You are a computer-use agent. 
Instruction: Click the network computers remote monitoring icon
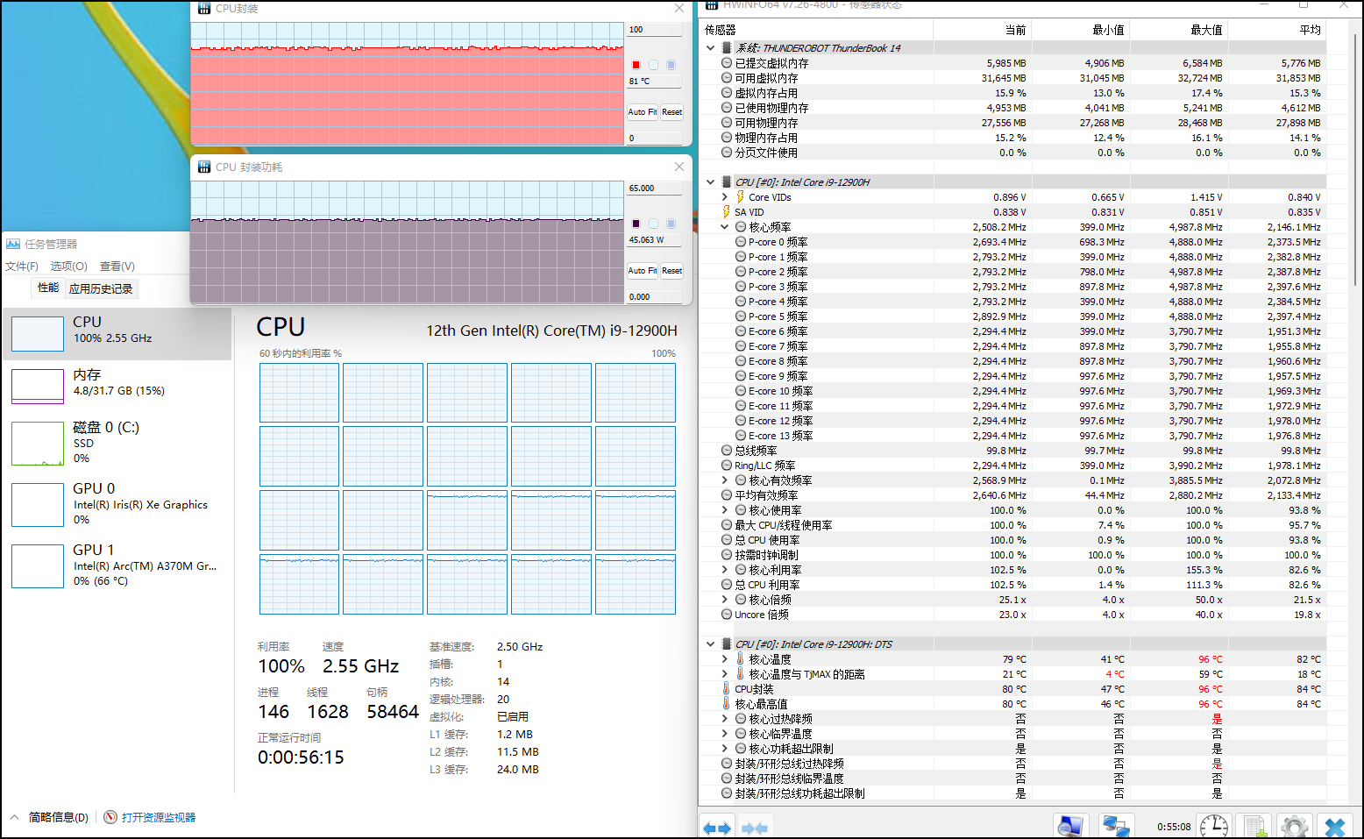1115,826
